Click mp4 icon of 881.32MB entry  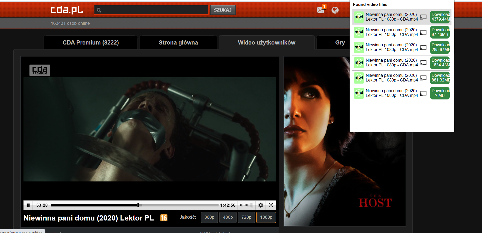(359, 78)
